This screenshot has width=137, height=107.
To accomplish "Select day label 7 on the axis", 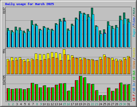I will [x=33, y=104].
